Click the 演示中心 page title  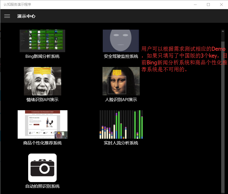pyautogui.click(x=26, y=16)
